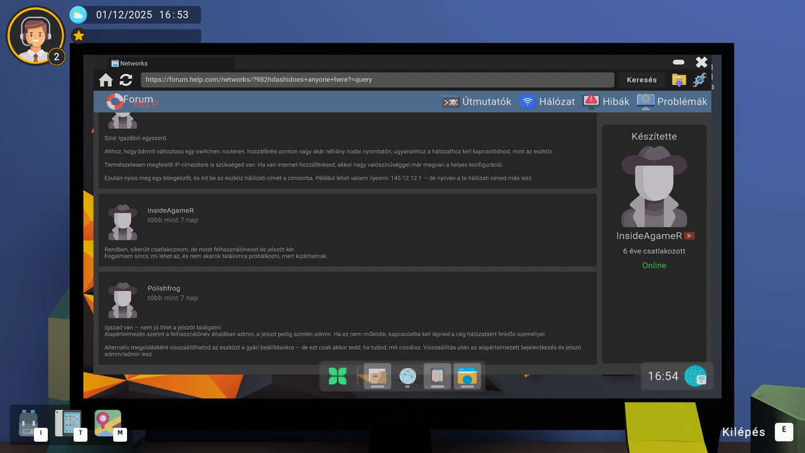Image resolution: width=805 pixels, height=453 pixels.
Task: Open the downloads folder icon in browser
Action: pyautogui.click(x=679, y=80)
